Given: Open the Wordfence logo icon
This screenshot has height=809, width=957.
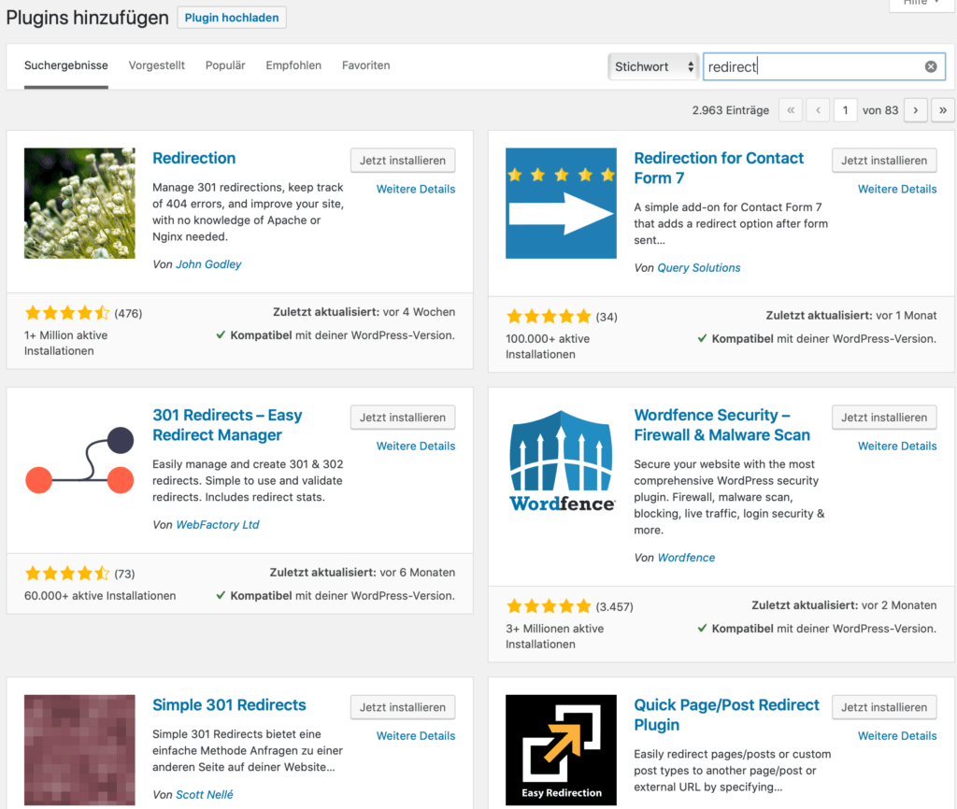Looking at the screenshot, I should [x=561, y=461].
